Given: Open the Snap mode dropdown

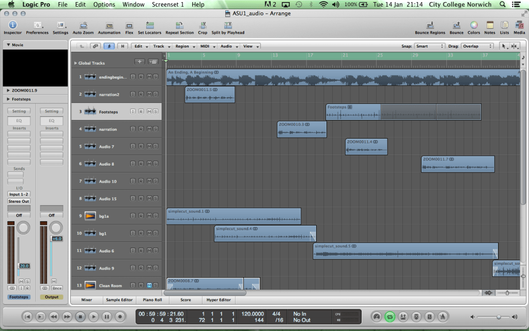Looking at the screenshot, I should 430,46.
